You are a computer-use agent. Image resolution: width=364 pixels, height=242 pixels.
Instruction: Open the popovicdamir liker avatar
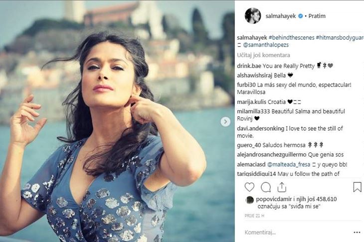pyautogui.click(x=249, y=200)
